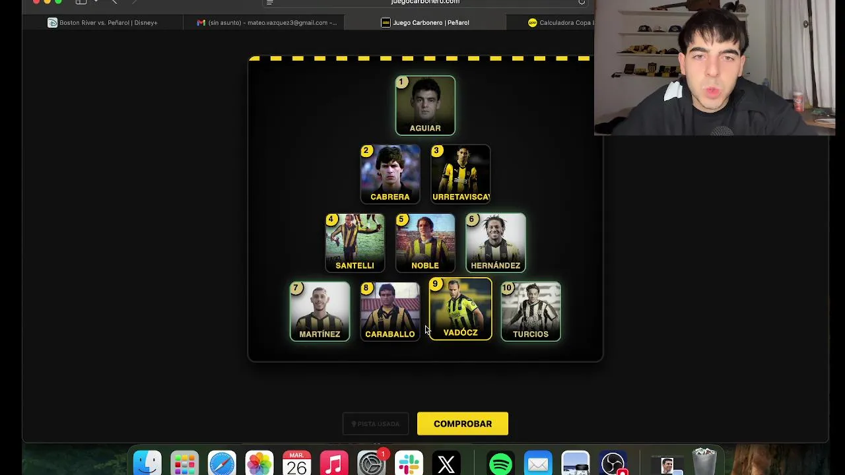Screen dimensions: 845x475
Task: Reload the page in Safari address bar
Action: (582, 2)
